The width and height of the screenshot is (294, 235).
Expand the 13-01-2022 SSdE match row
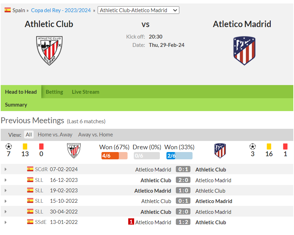click(x=6, y=222)
